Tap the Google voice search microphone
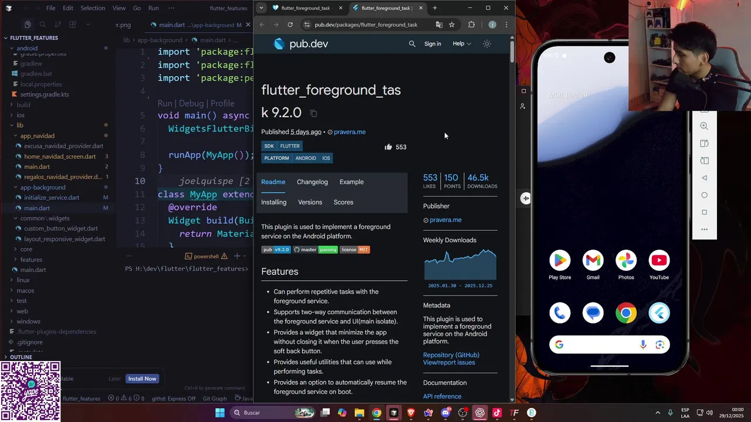 643,345
